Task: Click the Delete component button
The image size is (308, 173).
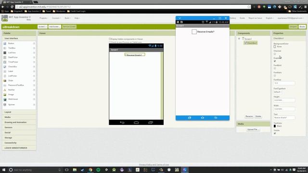Action: [258, 116]
